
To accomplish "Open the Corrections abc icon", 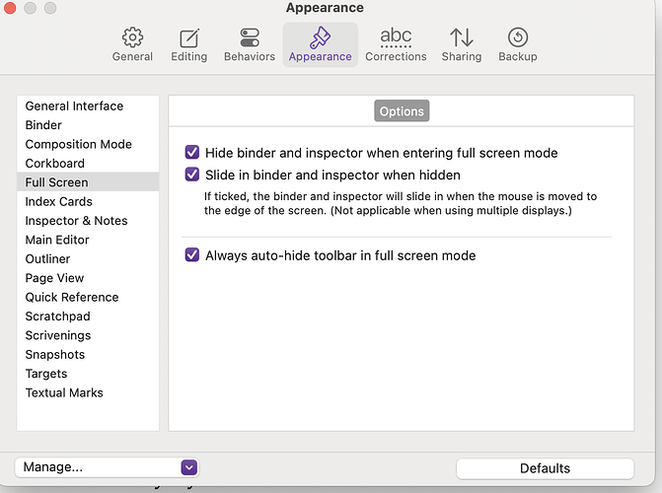I will (396, 38).
